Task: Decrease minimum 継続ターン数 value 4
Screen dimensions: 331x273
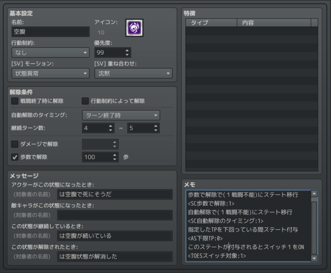Action: click(x=110, y=130)
